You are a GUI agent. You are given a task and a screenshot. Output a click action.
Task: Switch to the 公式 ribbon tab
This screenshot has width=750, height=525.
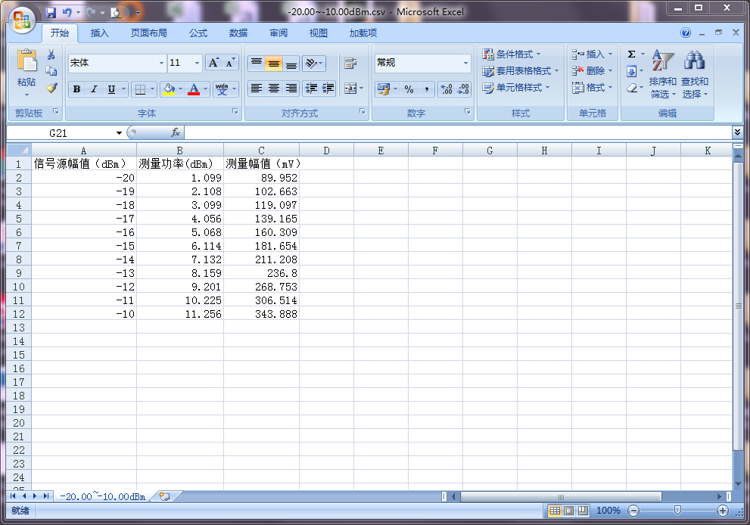pyautogui.click(x=198, y=33)
